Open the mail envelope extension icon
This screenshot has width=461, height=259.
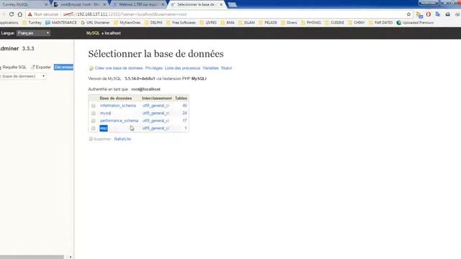point(447,14)
